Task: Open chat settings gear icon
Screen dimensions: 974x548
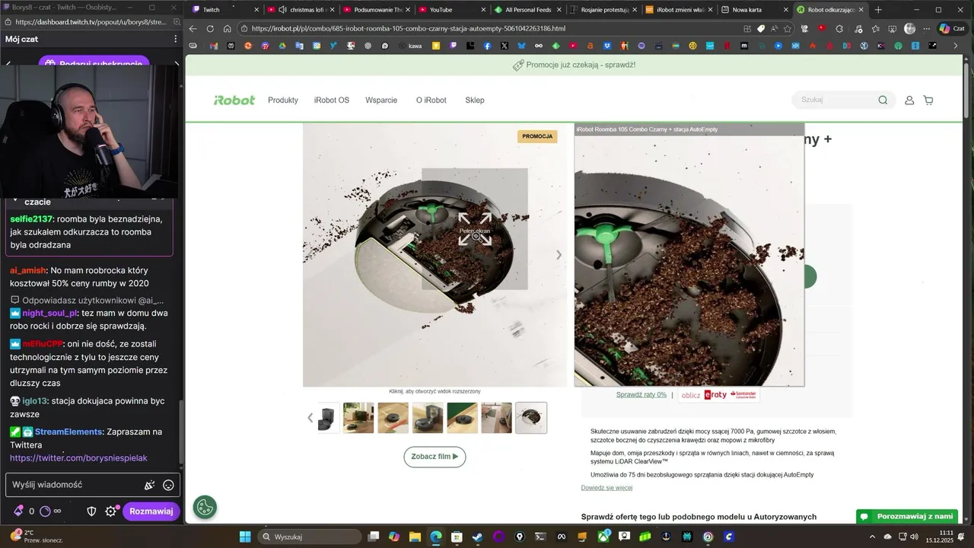Action: (111, 511)
